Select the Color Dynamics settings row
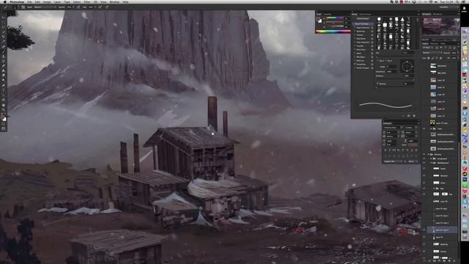469x264 pixels. click(363, 43)
